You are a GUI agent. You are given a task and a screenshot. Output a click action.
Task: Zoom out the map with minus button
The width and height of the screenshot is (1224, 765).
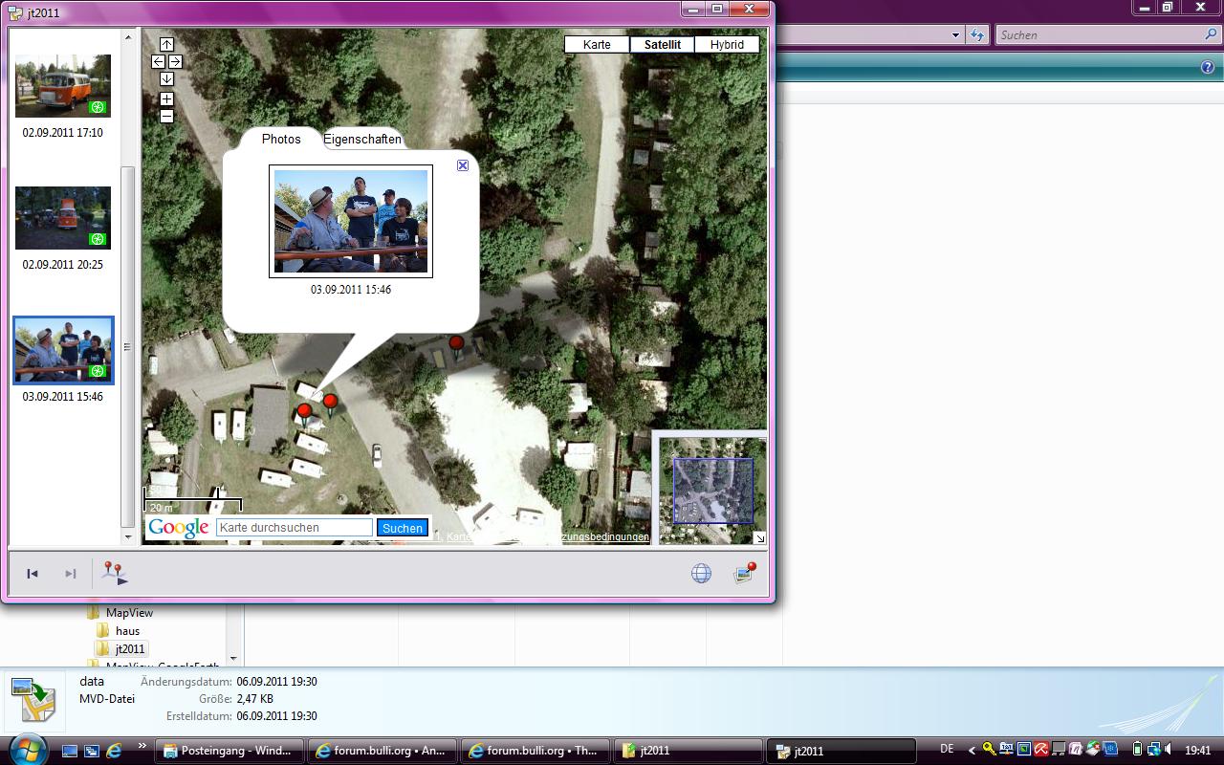[166, 117]
